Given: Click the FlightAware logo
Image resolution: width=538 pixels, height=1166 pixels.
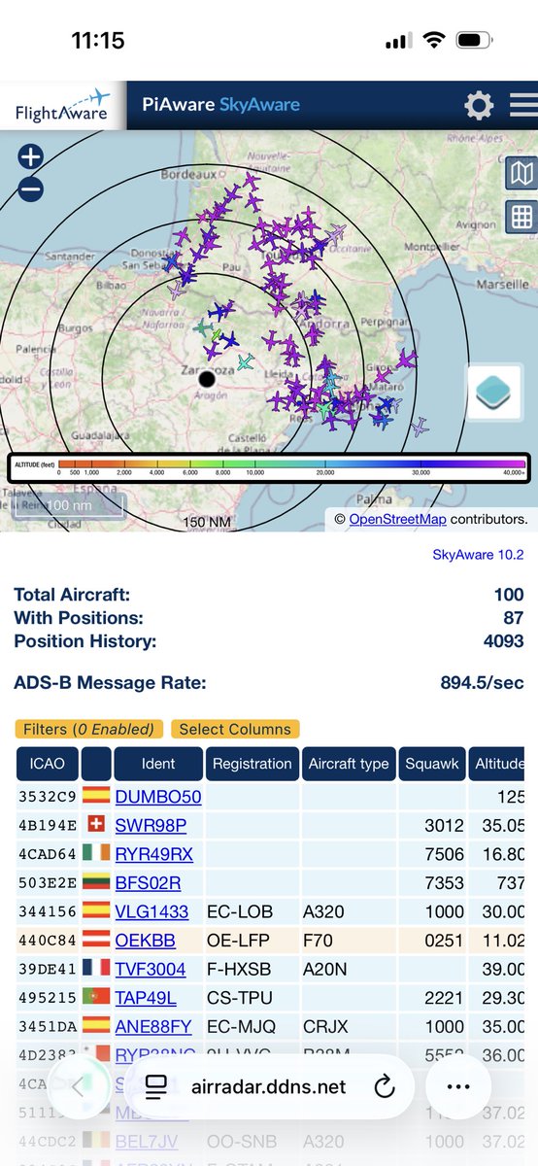Looking at the screenshot, I should click(x=62, y=105).
